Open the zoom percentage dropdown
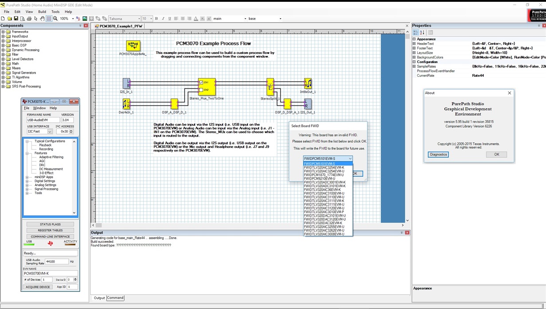The height and width of the screenshot is (309, 546). [x=72, y=19]
